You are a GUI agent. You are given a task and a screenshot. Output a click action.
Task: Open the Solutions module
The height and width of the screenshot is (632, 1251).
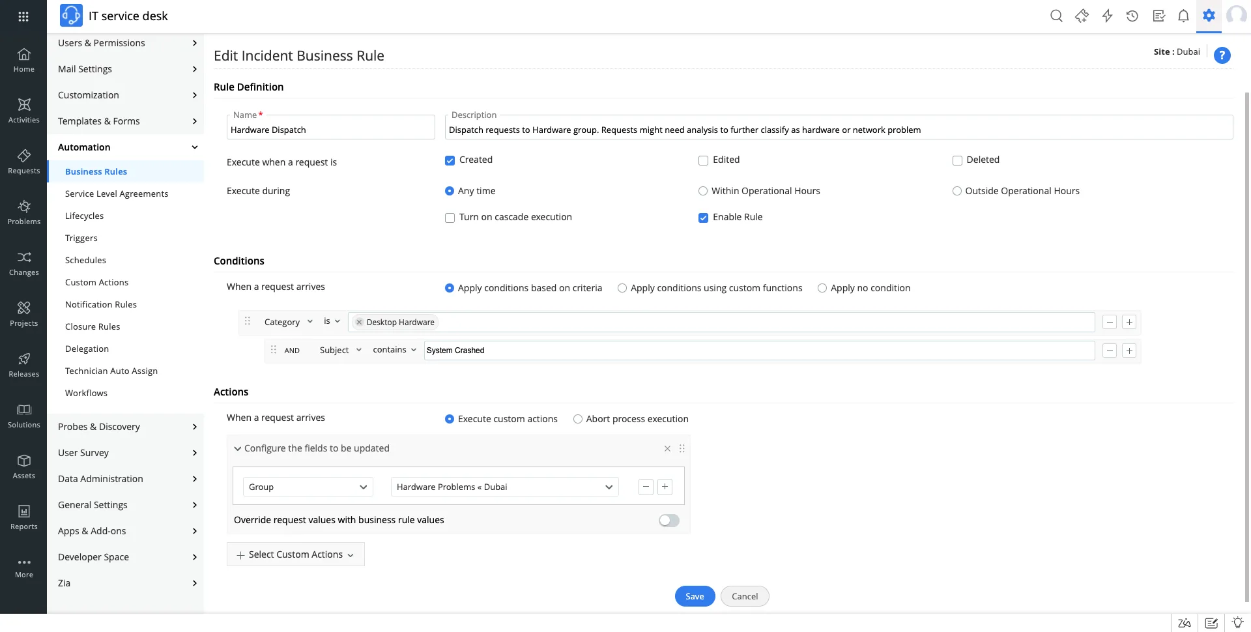[x=23, y=416]
